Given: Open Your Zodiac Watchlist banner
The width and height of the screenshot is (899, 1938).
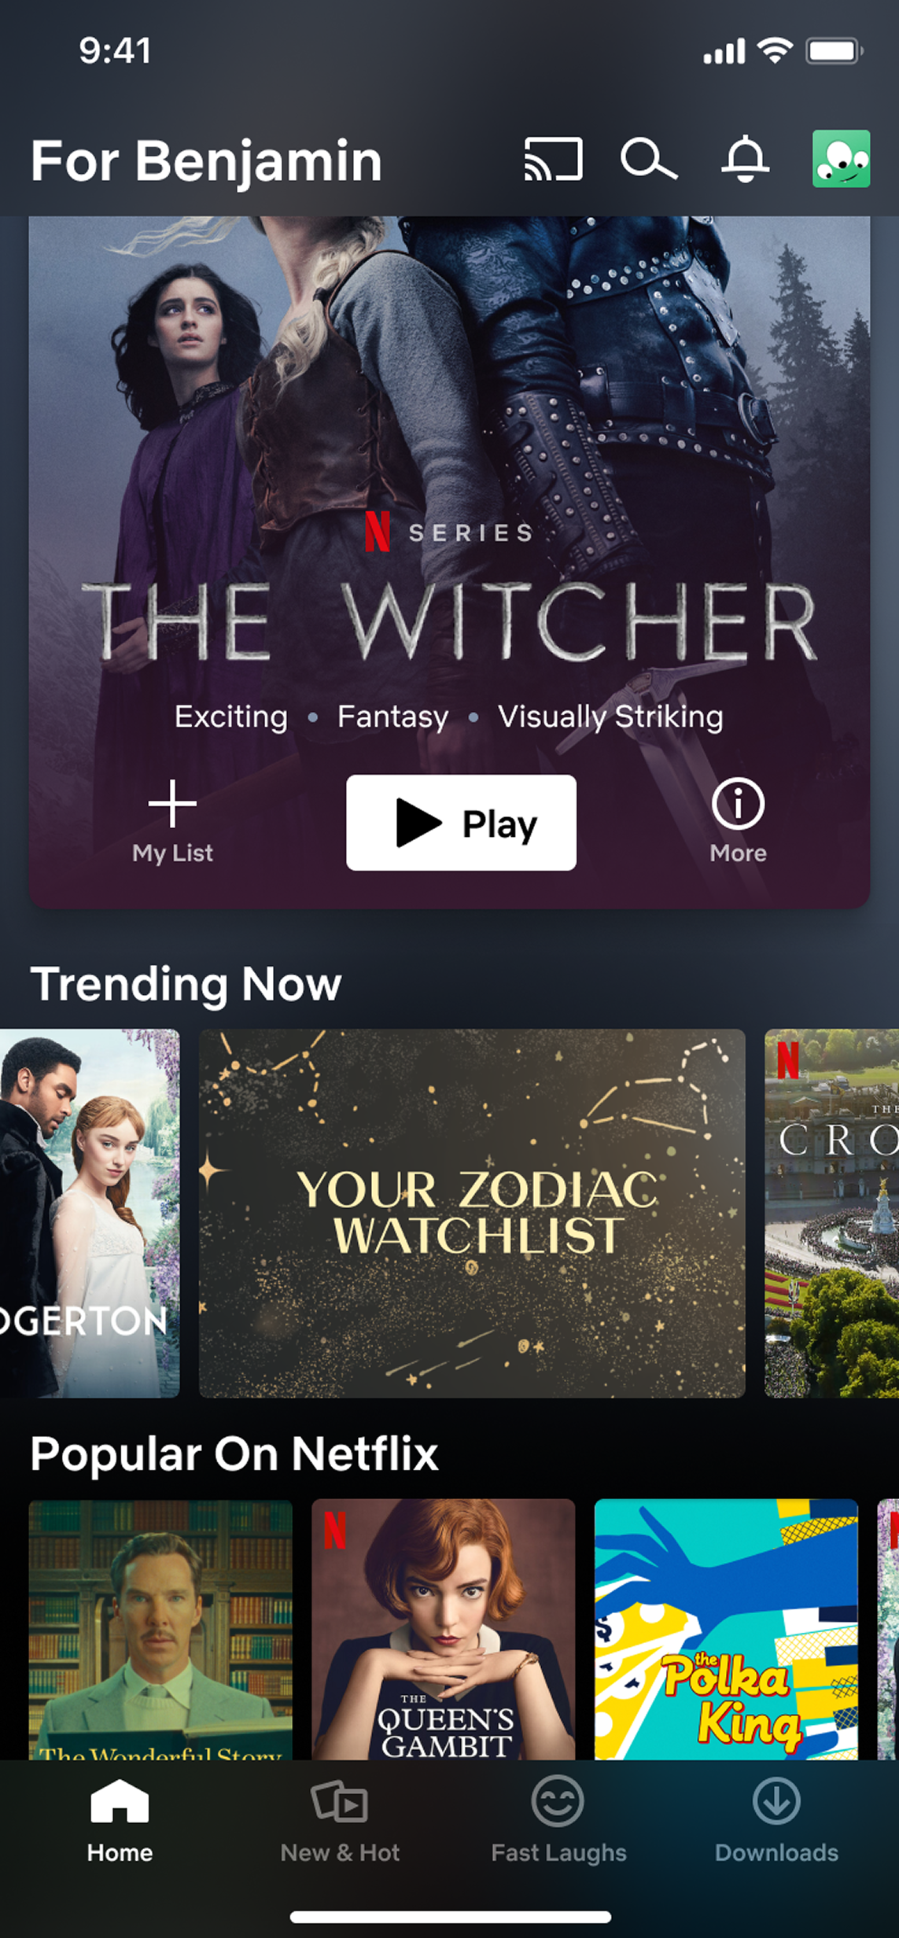Looking at the screenshot, I should 472,1213.
